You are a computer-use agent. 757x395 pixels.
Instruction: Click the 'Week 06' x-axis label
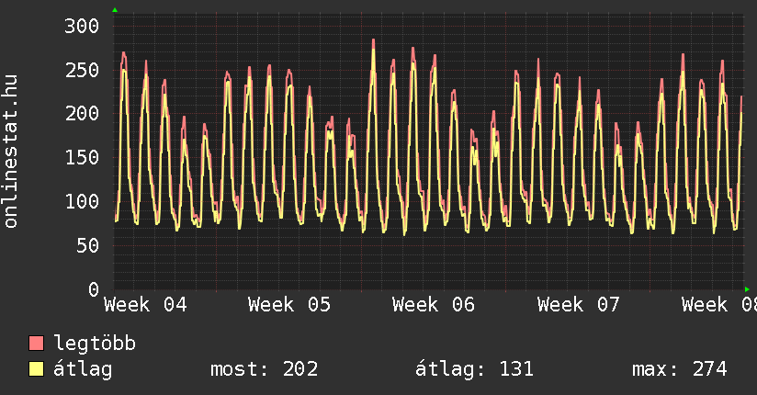tap(434, 305)
